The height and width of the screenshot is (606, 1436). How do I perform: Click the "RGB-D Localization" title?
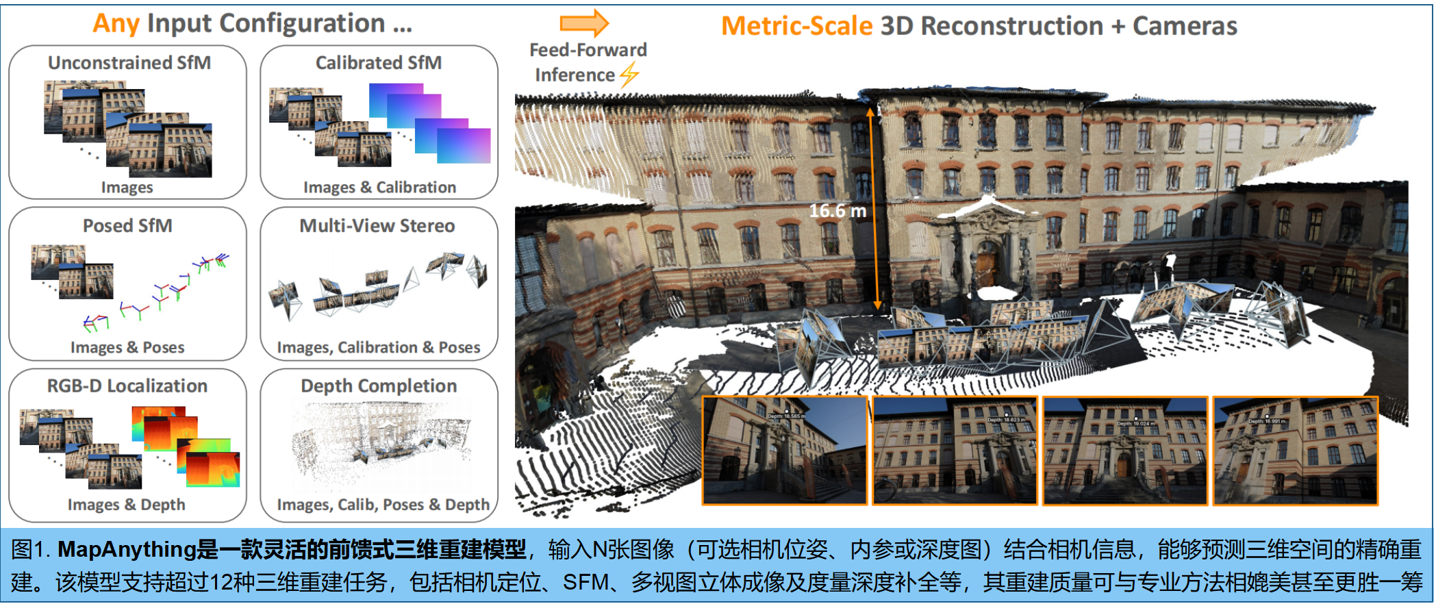(127, 386)
